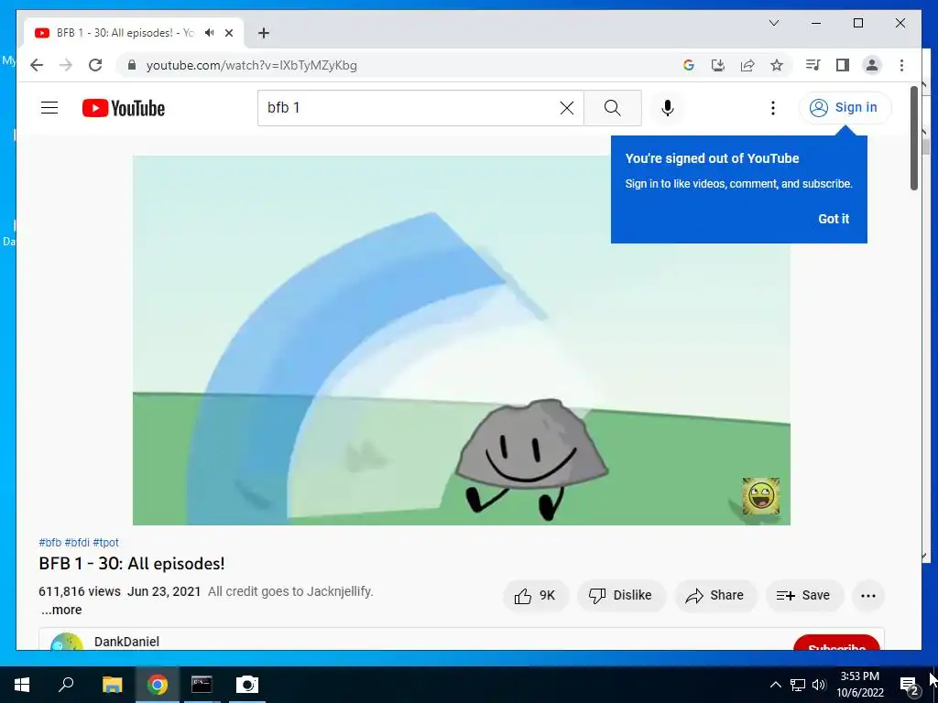
Task: Reload the page
Action: (95, 65)
